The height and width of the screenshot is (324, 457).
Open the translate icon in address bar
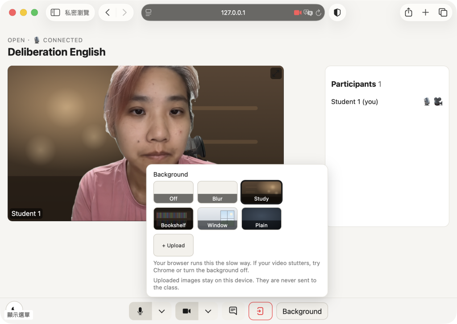pos(308,13)
